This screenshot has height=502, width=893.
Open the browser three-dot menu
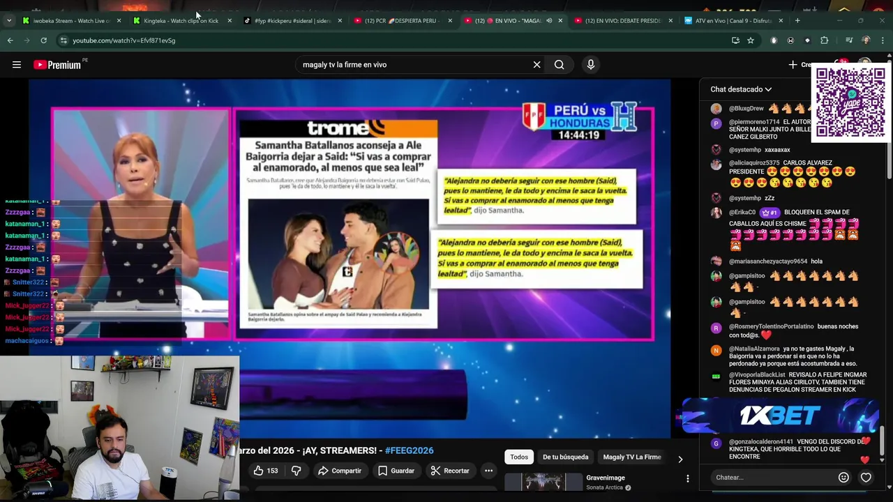883,40
